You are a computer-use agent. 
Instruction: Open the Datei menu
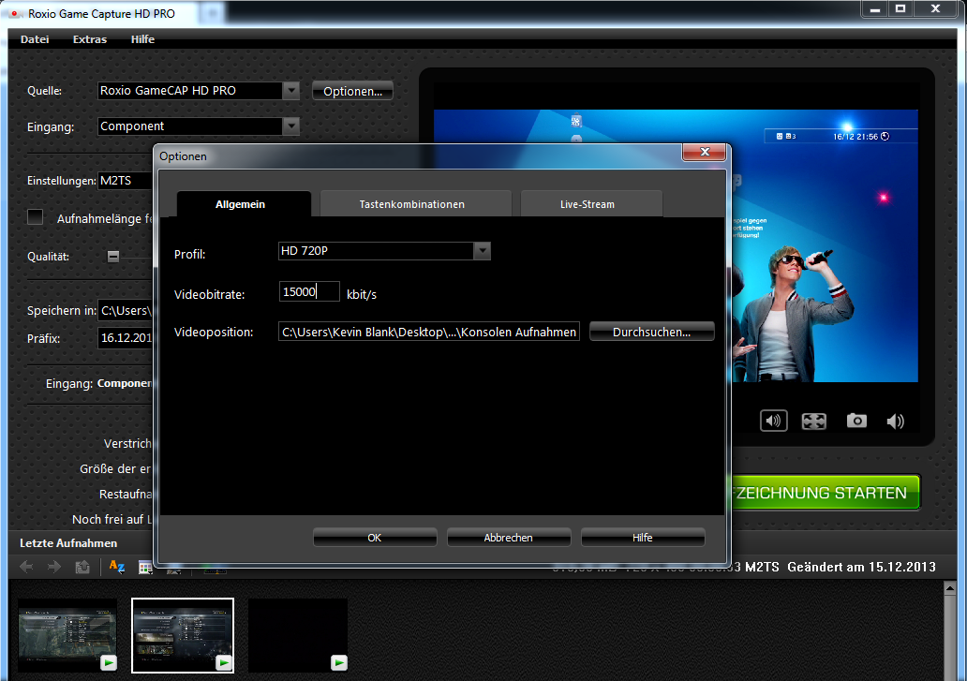coord(35,39)
